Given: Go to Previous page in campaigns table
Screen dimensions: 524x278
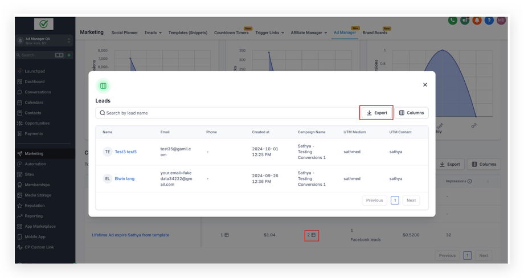Looking at the screenshot, I should [447, 256].
